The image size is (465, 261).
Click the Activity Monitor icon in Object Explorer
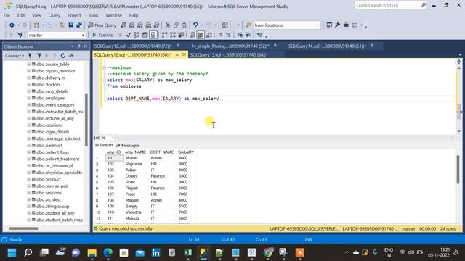tap(71, 56)
